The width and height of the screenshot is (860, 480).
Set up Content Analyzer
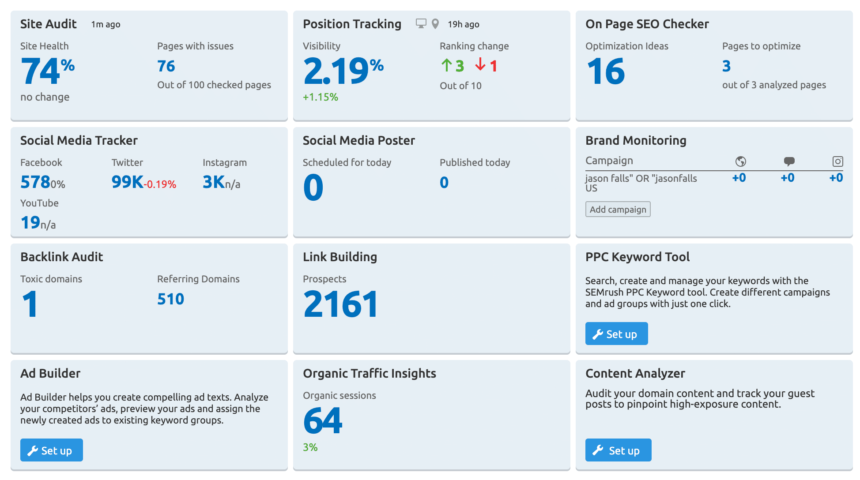[x=618, y=450]
